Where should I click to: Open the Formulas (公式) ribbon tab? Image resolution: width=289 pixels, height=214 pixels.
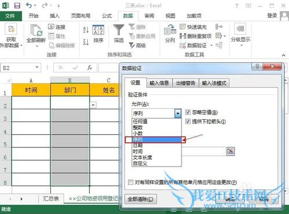coord(107,16)
